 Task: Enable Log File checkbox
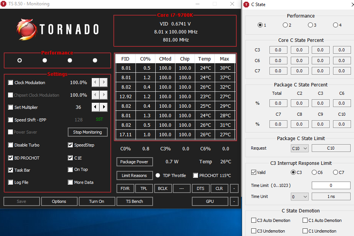[x=10, y=182]
